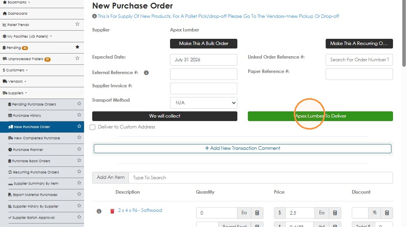Expand the Customers sidebar menu

pyautogui.click(x=15, y=70)
